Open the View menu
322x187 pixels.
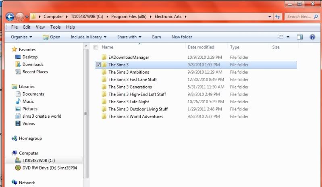pyautogui.click(x=40, y=27)
